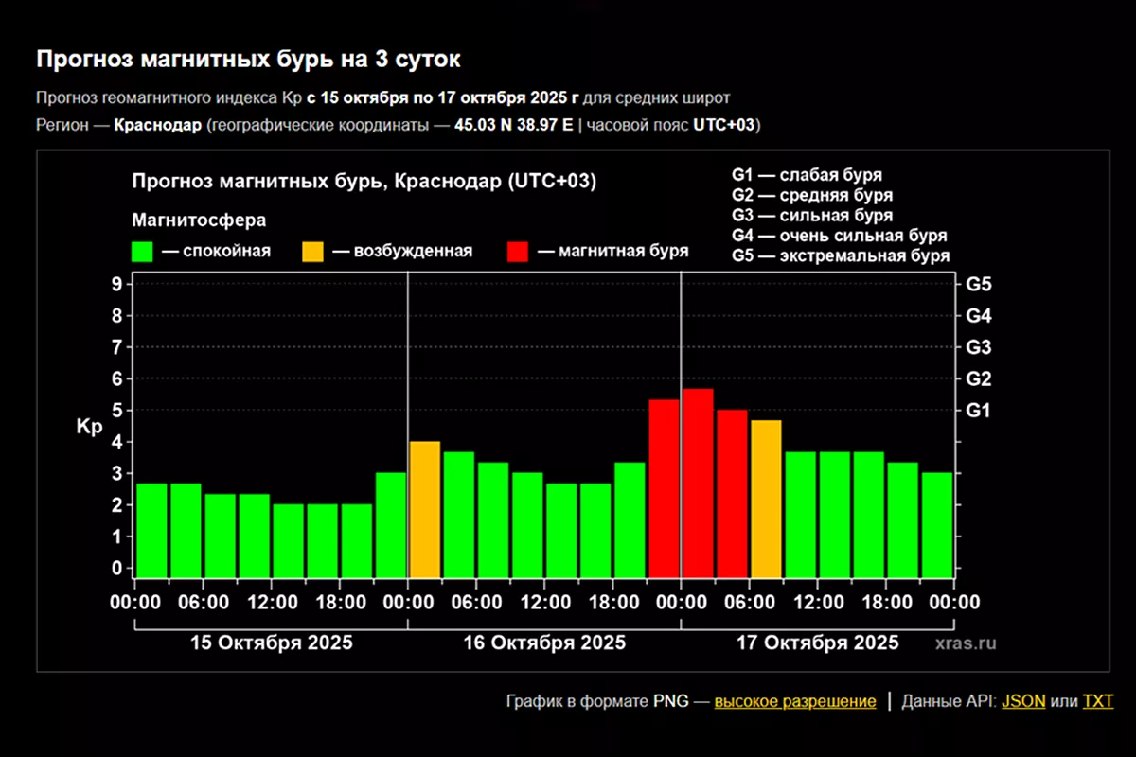Click the red магнитная буря legend swatch
The image size is (1136, 757).
click(518, 252)
